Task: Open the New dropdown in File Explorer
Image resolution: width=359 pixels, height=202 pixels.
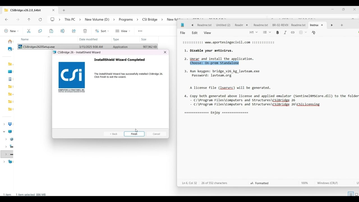Action: click(11, 31)
